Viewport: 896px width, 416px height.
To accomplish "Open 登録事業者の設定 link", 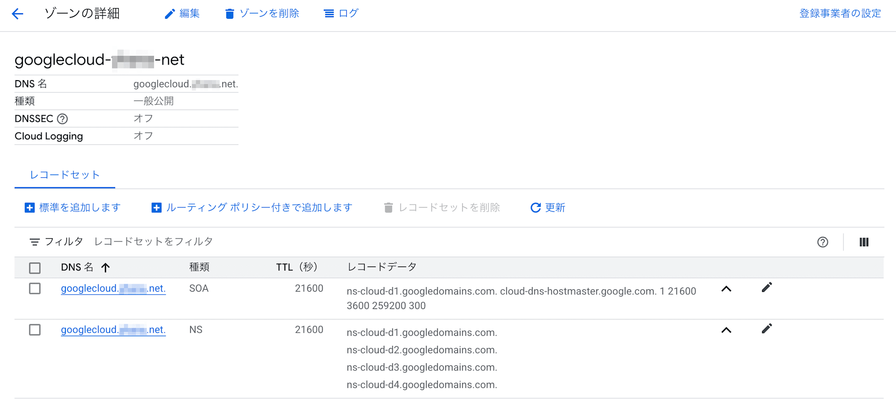I will click(x=840, y=14).
